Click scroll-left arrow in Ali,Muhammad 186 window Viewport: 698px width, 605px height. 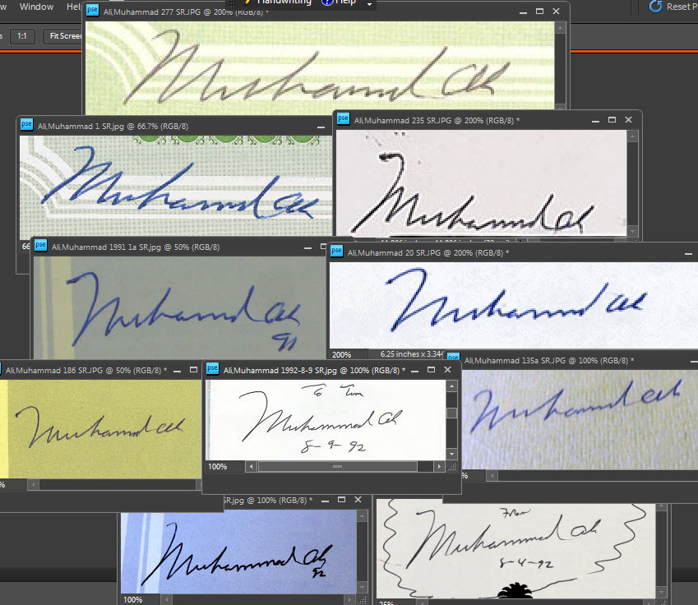click(x=34, y=485)
